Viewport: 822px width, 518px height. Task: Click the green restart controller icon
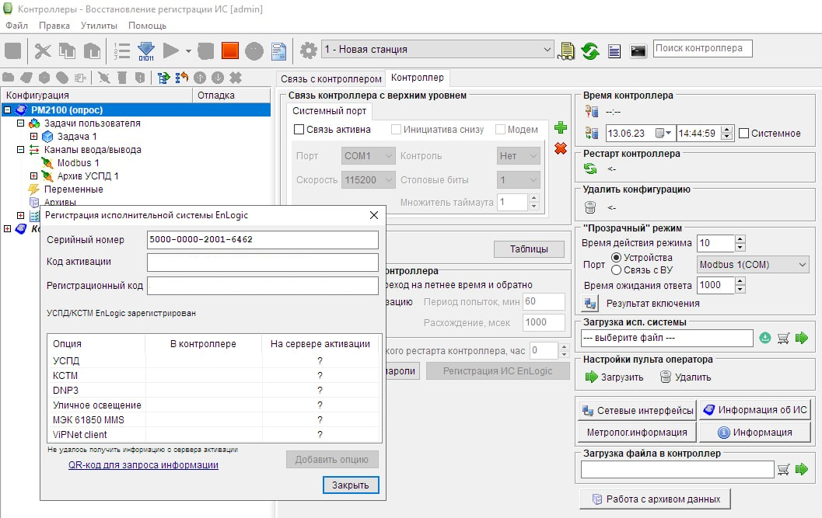click(x=590, y=169)
